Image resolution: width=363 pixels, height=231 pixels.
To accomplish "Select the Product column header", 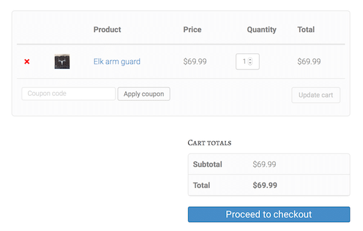I will coord(107,30).
